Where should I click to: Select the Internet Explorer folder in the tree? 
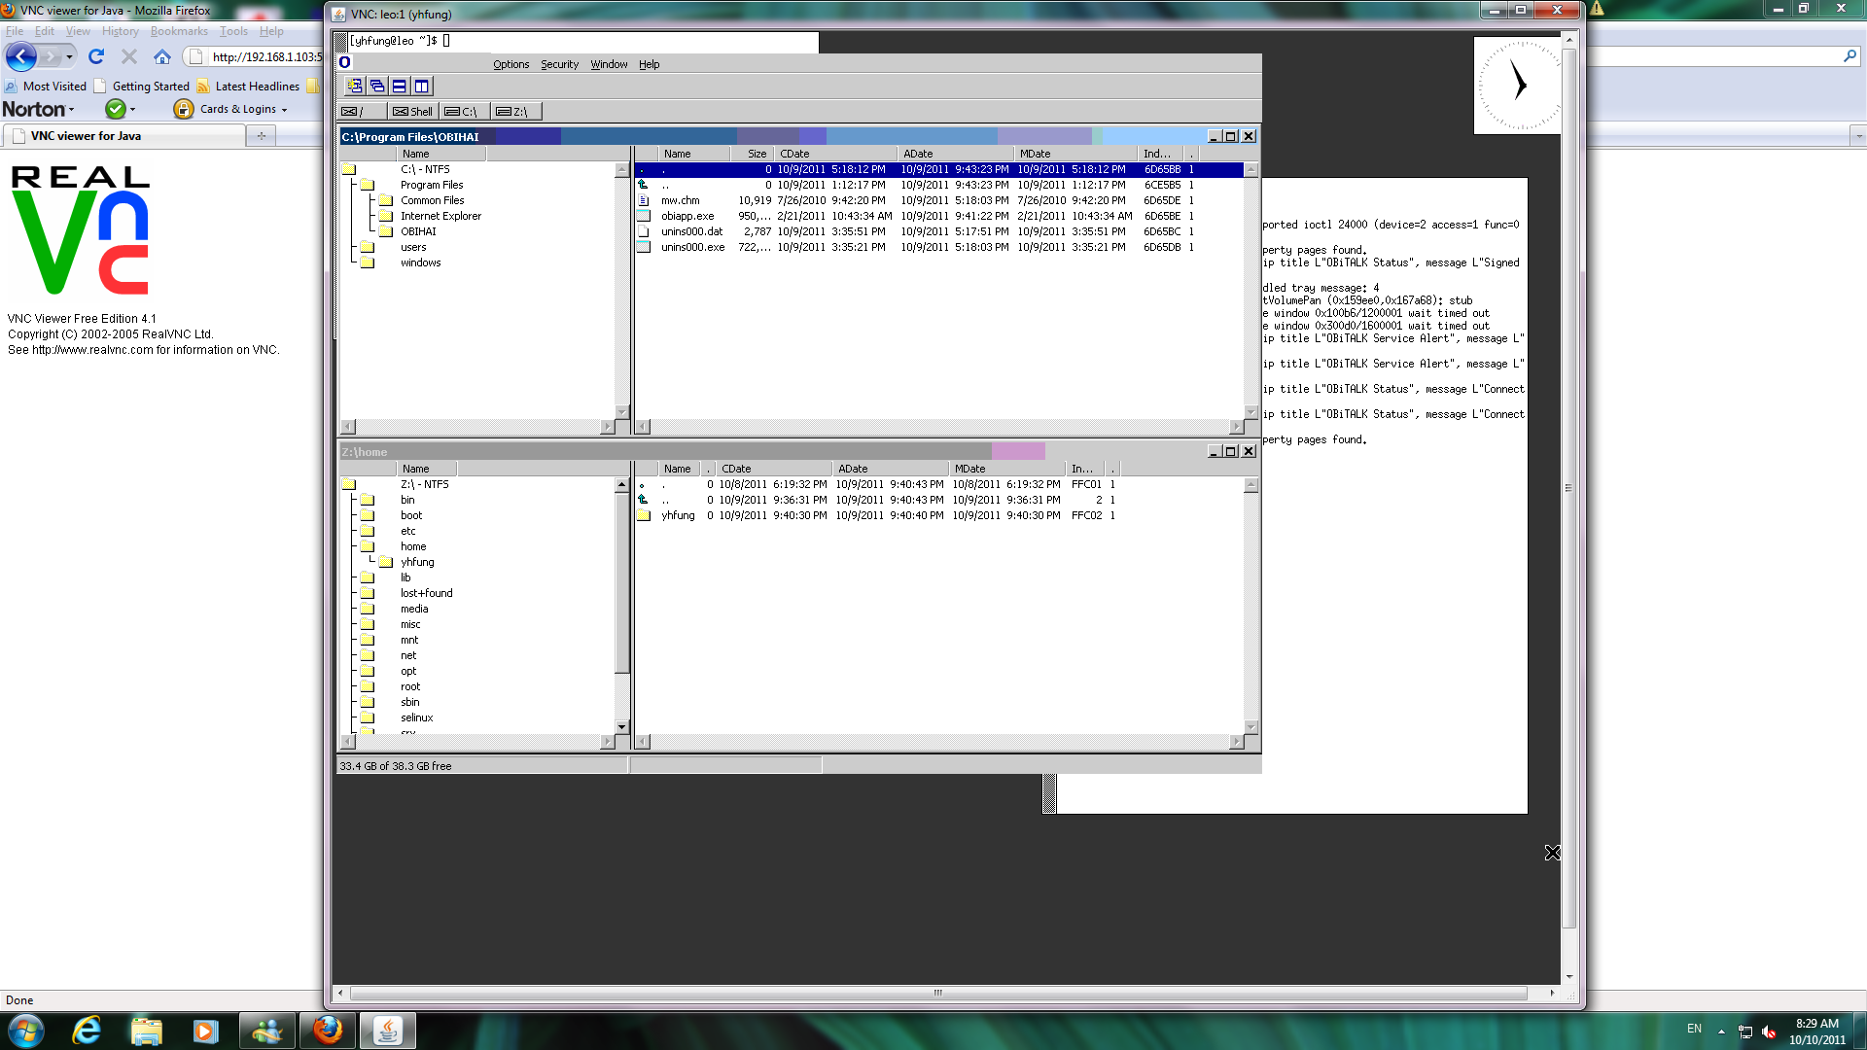coord(440,216)
